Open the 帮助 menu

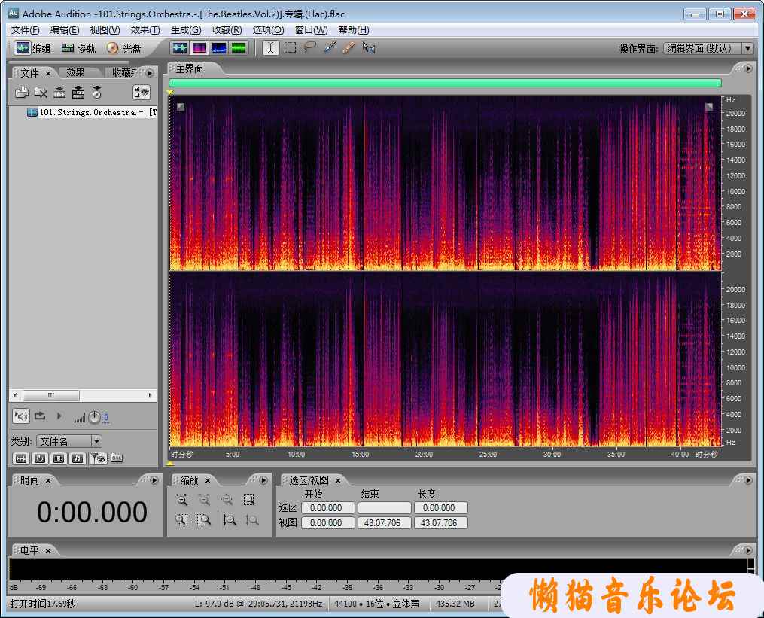[x=354, y=30]
